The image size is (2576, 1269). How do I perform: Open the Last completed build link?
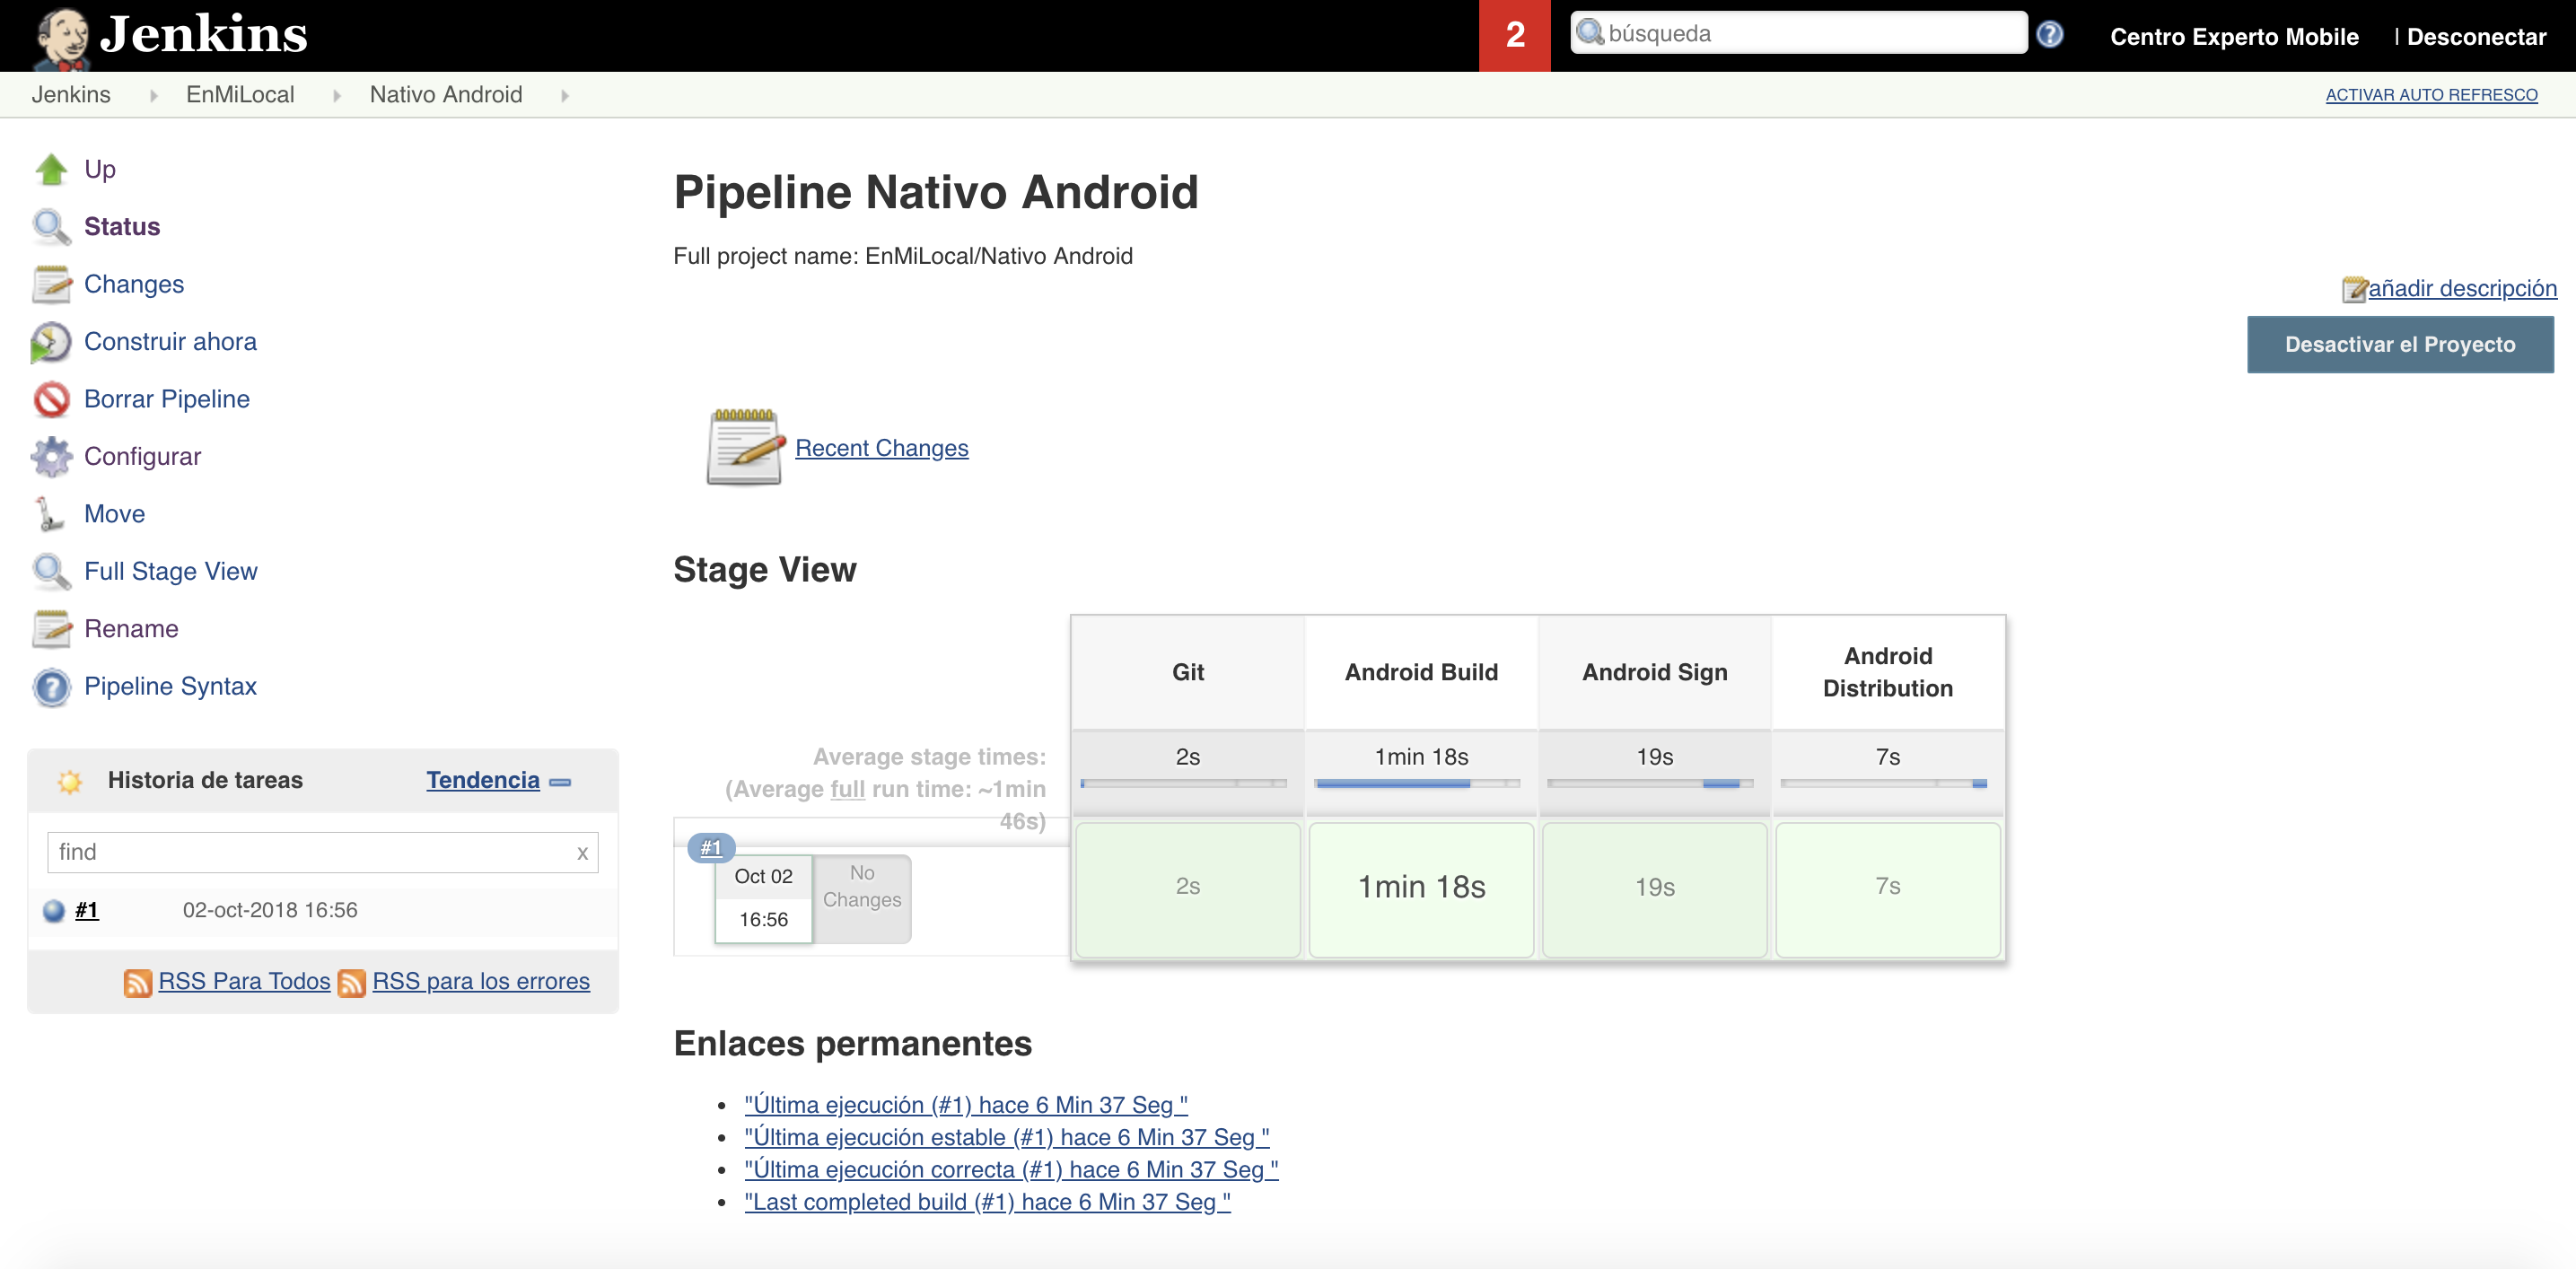tap(987, 1203)
